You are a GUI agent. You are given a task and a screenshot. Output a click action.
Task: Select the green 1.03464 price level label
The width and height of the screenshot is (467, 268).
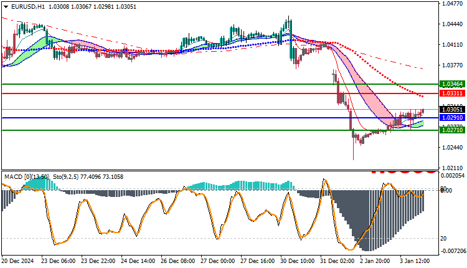(x=453, y=84)
